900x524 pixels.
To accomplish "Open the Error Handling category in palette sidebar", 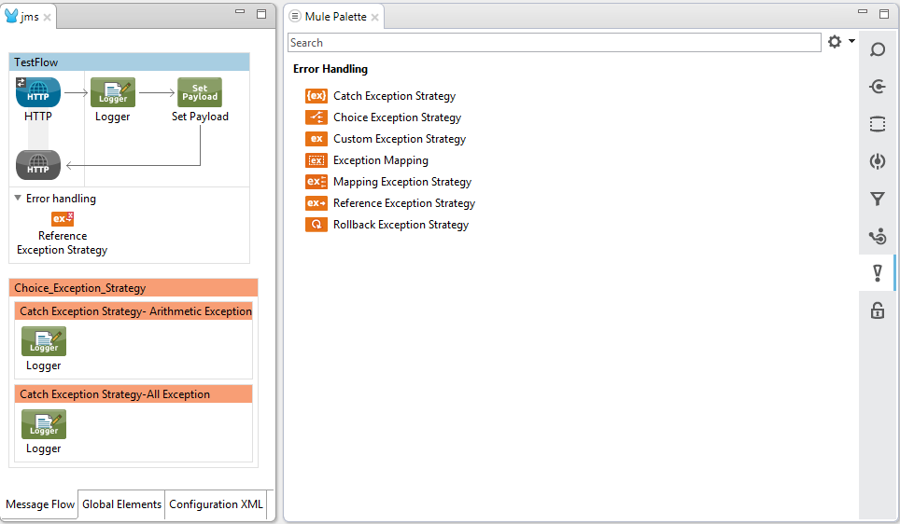I will tap(877, 273).
